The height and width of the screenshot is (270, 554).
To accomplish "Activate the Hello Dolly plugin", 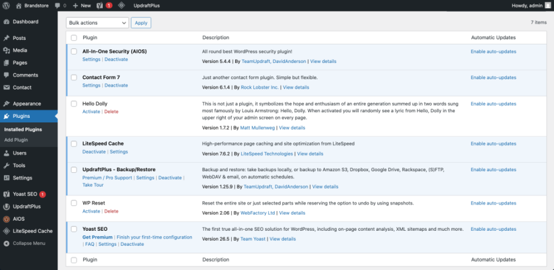I will coord(91,112).
